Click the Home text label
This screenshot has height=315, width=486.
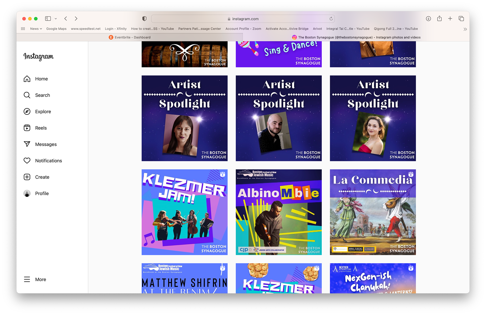point(42,79)
